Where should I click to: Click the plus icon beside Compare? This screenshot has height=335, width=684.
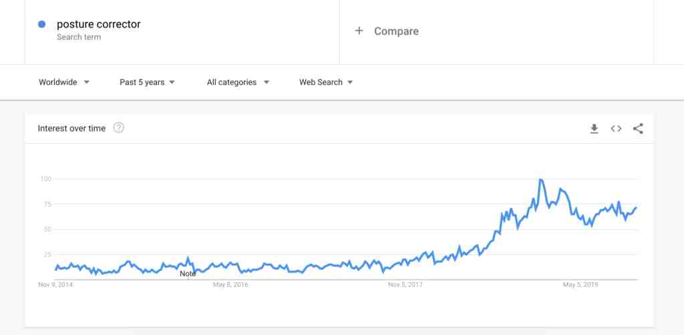[359, 31]
